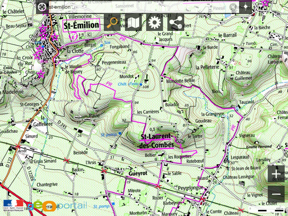Click the share icon

[x=176, y=22]
